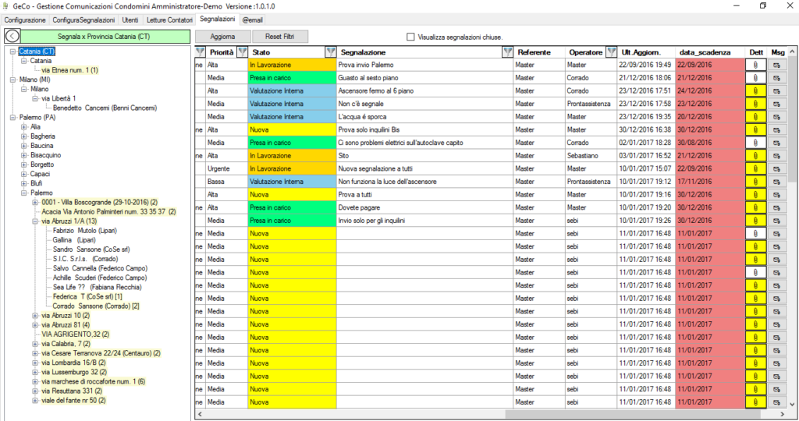Switch to the Configurazione tab
Viewport: 799px width, 421px height.
[25, 19]
